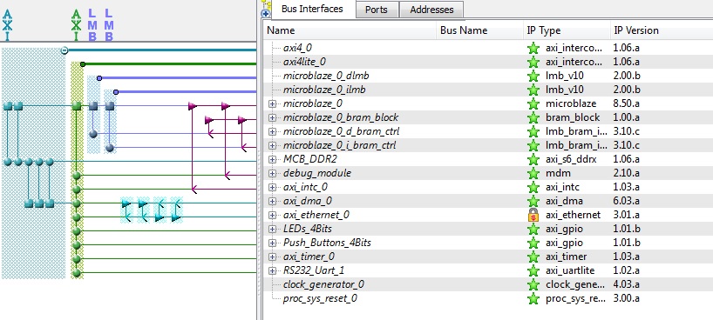The height and width of the screenshot is (320, 713).
Task: Click the star icon for proc_sys_reset row
Action: coord(533,298)
